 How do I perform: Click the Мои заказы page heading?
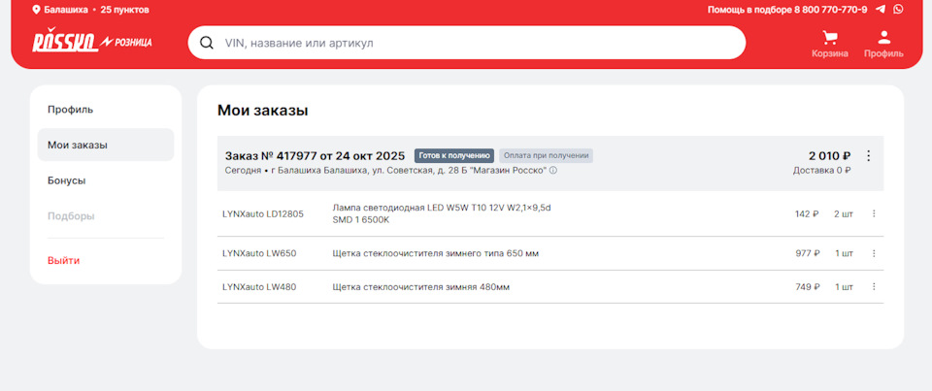263,111
